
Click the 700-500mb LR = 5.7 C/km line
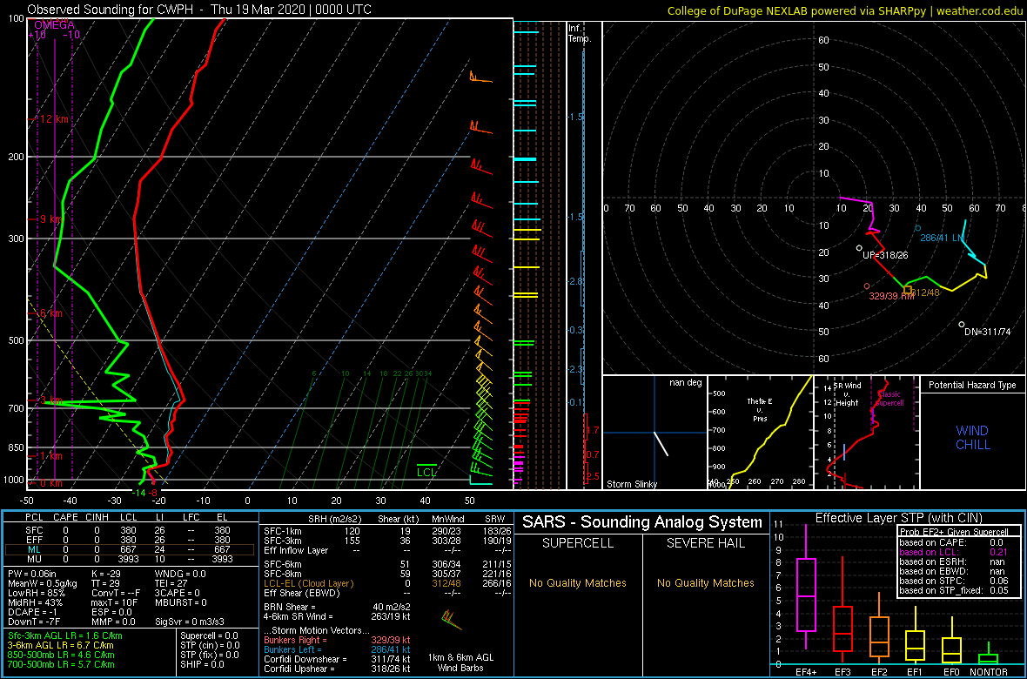coord(62,663)
